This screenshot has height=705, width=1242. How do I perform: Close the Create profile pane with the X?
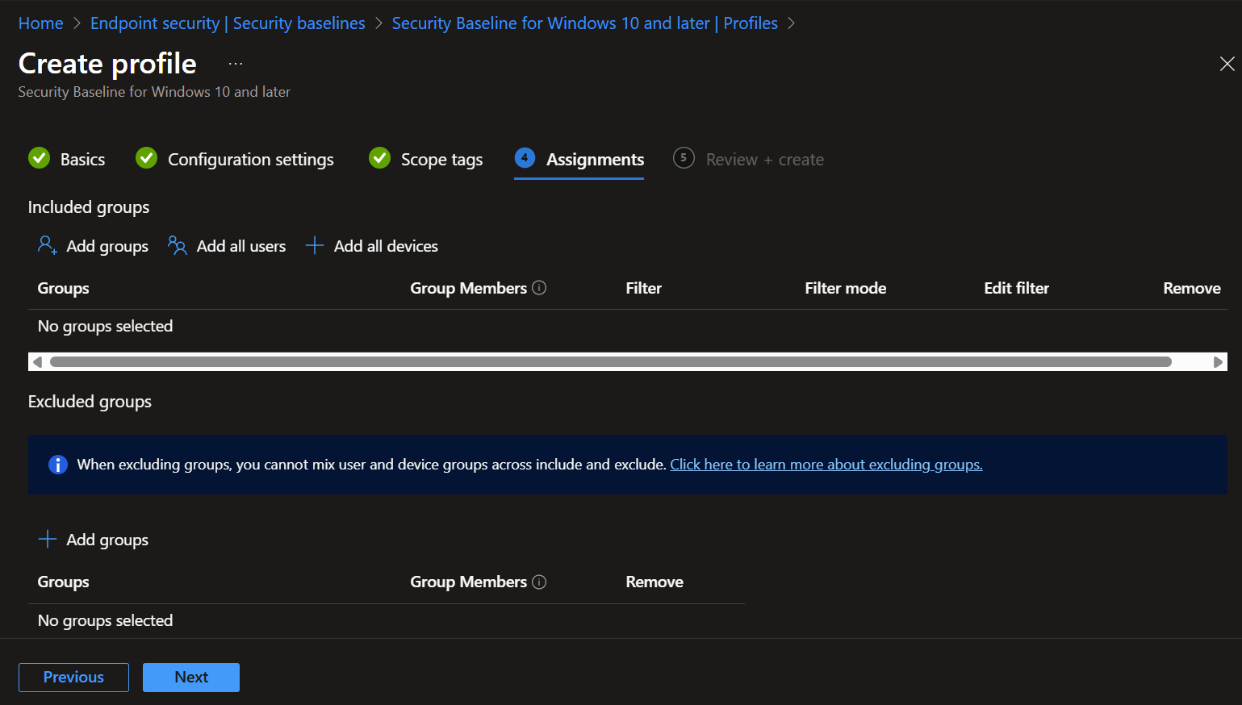[x=1227, y=64]
